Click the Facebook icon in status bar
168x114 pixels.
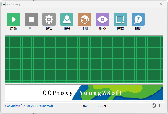[x=160, y=106]
